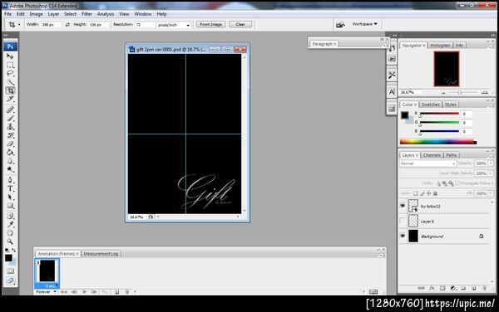Screen dimensions: 499x312
Task: Click the Clear button
Action: point(240,24)
